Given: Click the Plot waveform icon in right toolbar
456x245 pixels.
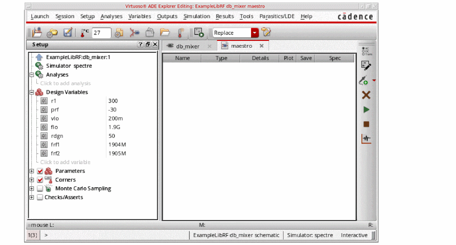Looking at the screenshot, I should (366, 139).
